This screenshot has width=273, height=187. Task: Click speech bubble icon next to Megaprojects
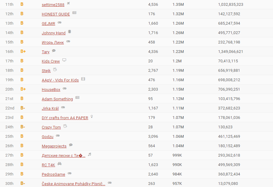(71, 145)
